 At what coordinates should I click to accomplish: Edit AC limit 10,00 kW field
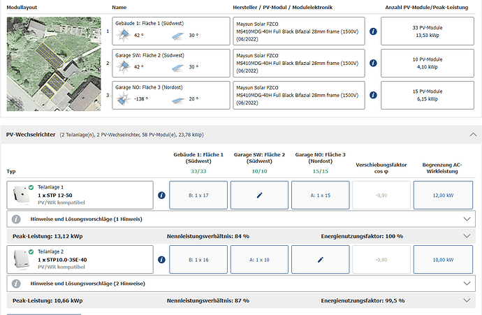(x=443, y=260)
